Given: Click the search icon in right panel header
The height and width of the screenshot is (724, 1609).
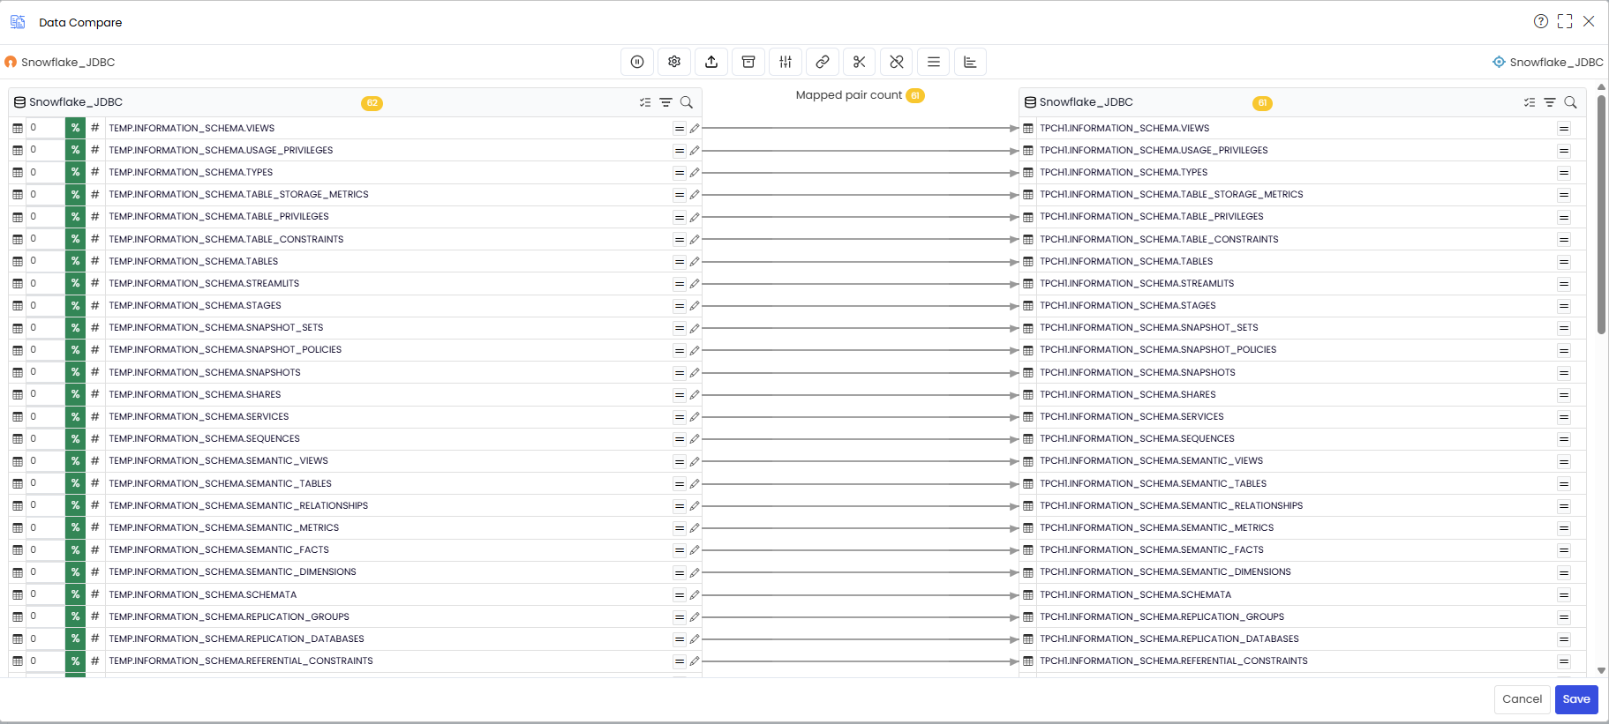Looking at the screenshot, I should (x=1571, y=102).
